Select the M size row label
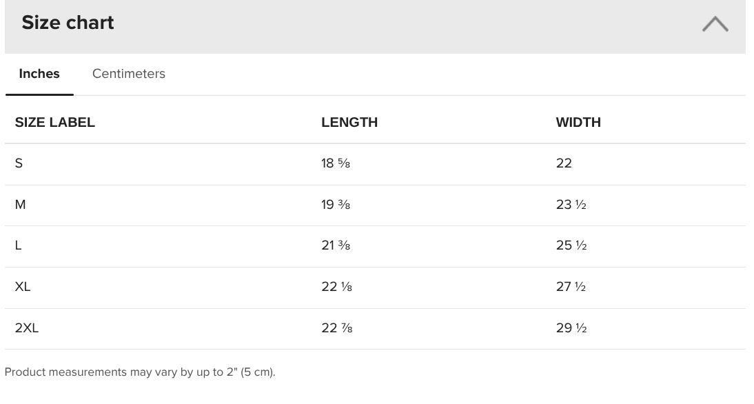Image resolution: width=754 pixels, height=404 pixels. pos(20,204)
